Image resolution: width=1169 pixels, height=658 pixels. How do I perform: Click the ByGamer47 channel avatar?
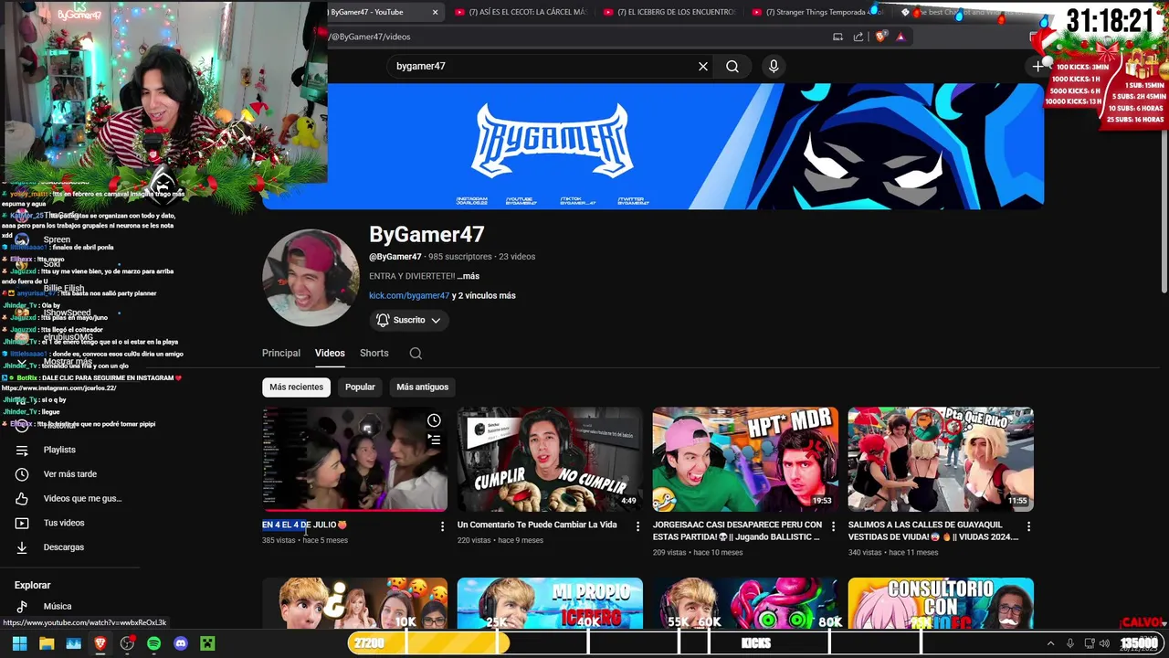pos(311,278)
